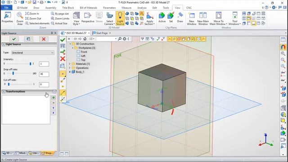
Task: Toggle Perspective view mode
Action: click(88, 18)
